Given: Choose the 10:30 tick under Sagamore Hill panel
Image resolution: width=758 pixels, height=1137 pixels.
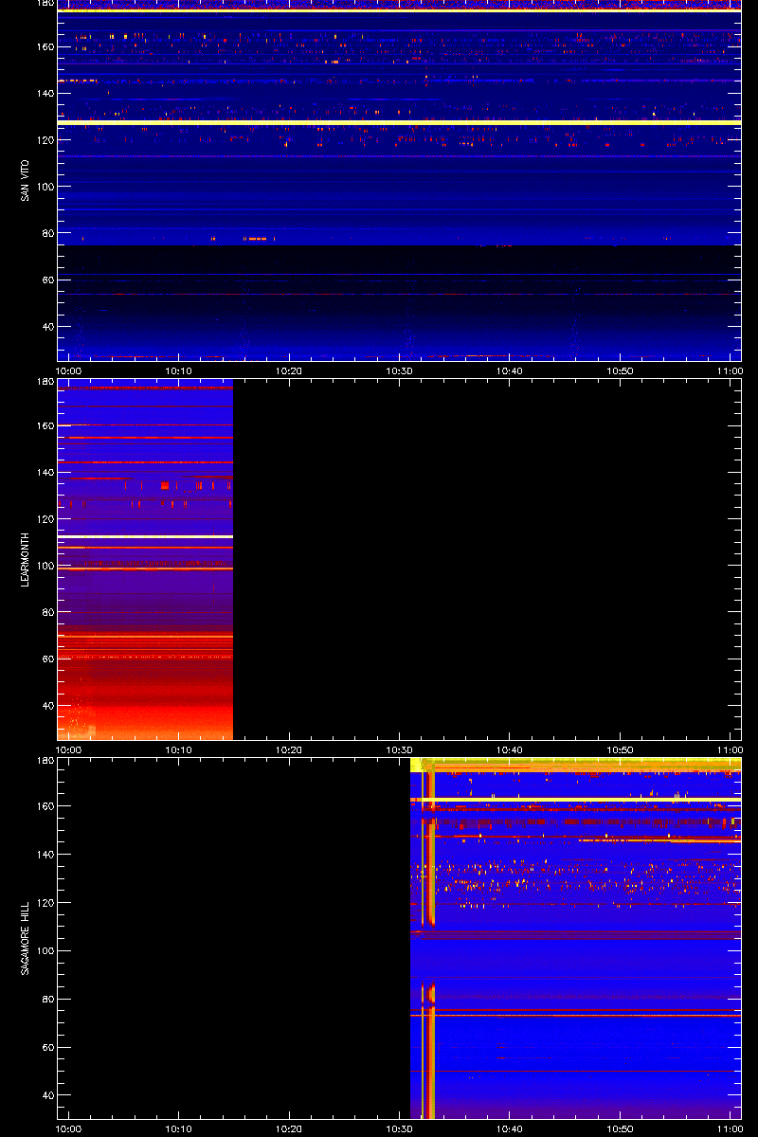Looking at the screenshot, I should pyautogui.click(x=399, y=1129).
